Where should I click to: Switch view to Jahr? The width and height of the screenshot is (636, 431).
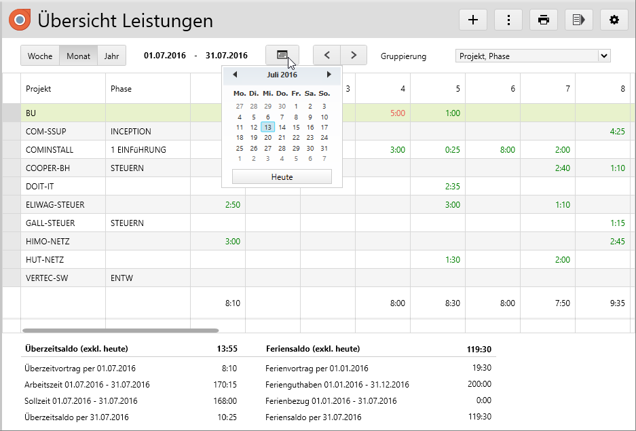point(111,56)
